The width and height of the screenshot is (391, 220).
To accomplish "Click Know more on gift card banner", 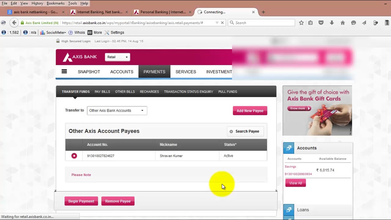I will (299, 108).
